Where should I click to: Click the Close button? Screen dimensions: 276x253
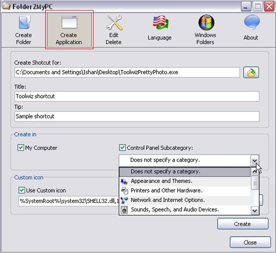click(x=250, y=242)
